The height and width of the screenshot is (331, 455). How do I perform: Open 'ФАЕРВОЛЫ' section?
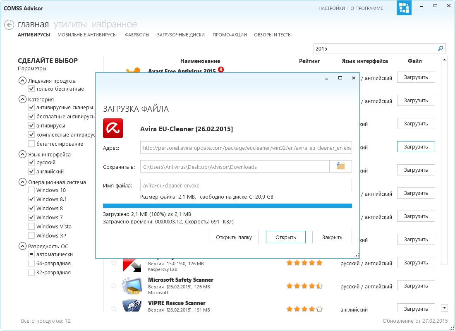click(x=137, y=35)
